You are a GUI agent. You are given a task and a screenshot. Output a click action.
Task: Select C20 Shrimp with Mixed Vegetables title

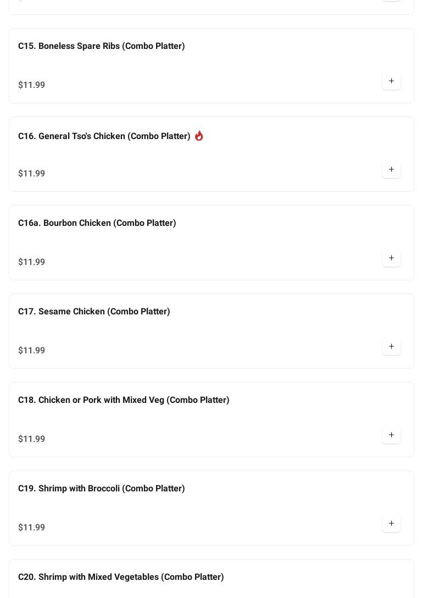click(121, 577)
